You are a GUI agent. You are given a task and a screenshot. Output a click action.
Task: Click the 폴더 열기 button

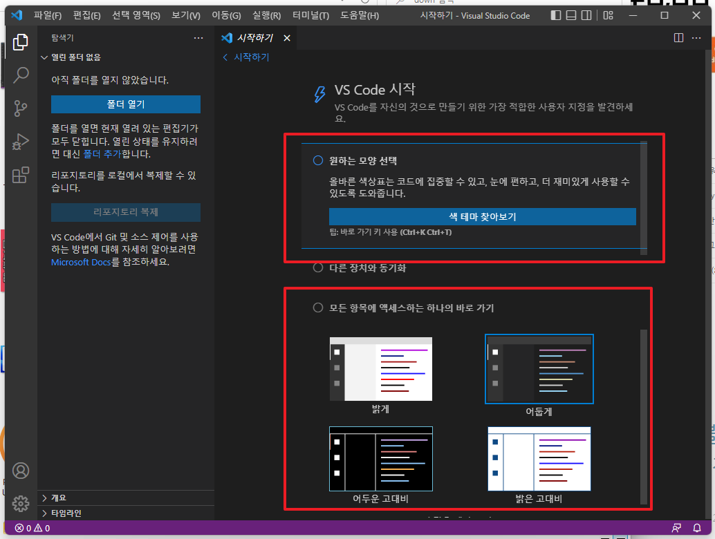(125, 104)
